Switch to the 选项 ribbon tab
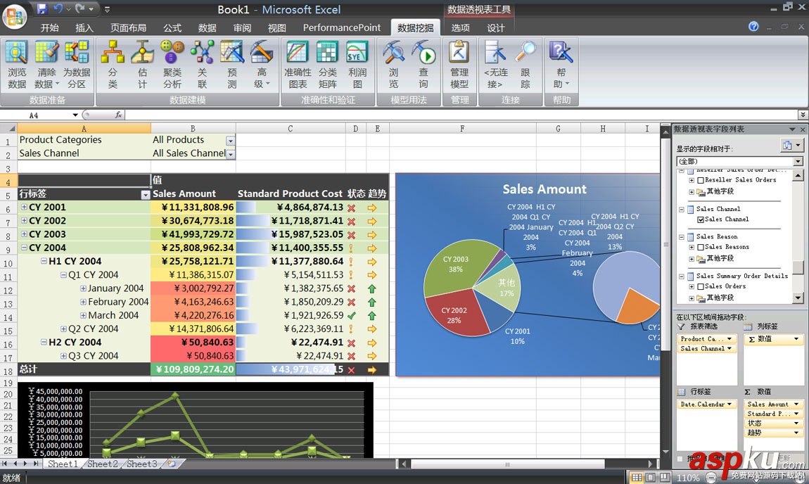Viewport: 809px width, 484px height. 460,28
